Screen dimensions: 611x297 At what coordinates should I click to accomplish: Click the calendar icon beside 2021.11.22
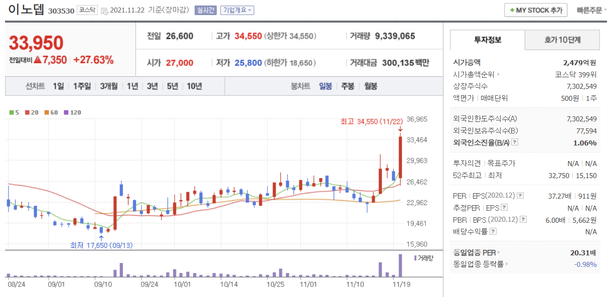pos(104,11)
